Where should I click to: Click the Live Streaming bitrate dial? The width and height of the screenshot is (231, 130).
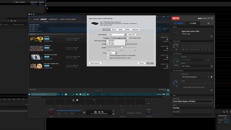176,61
